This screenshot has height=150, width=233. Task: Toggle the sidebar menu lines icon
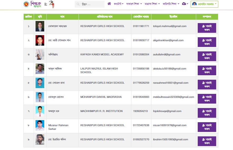46,4
